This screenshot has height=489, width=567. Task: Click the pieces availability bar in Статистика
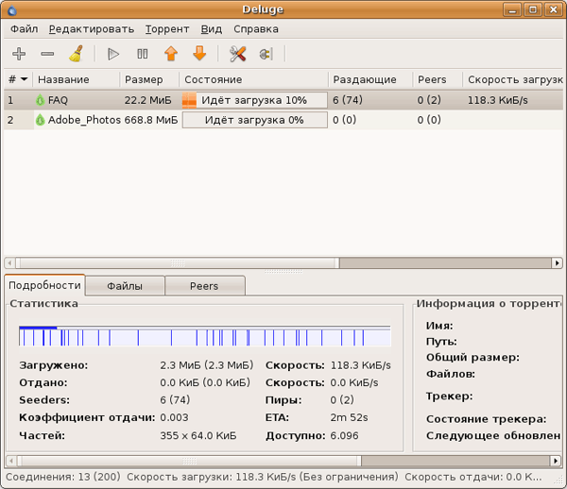point(205,336)
